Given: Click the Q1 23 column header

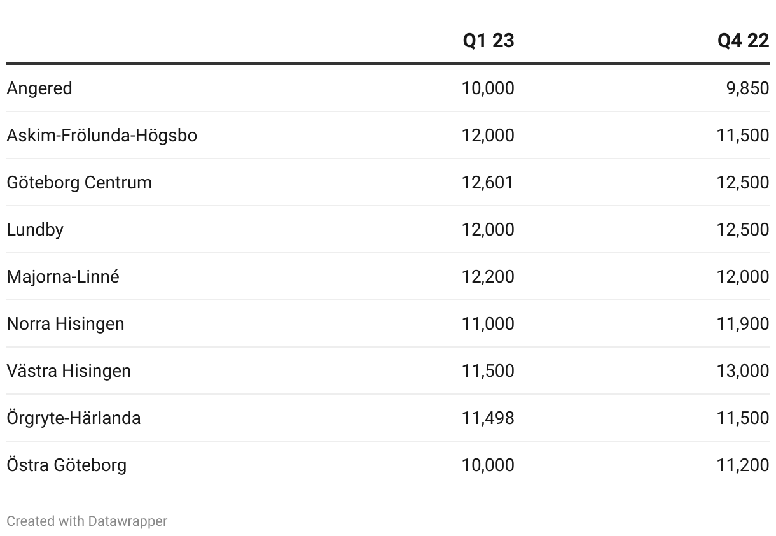Looking at the screenshot, I should 488,41.
